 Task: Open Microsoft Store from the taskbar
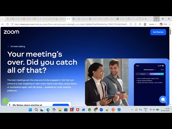point(66,110)
